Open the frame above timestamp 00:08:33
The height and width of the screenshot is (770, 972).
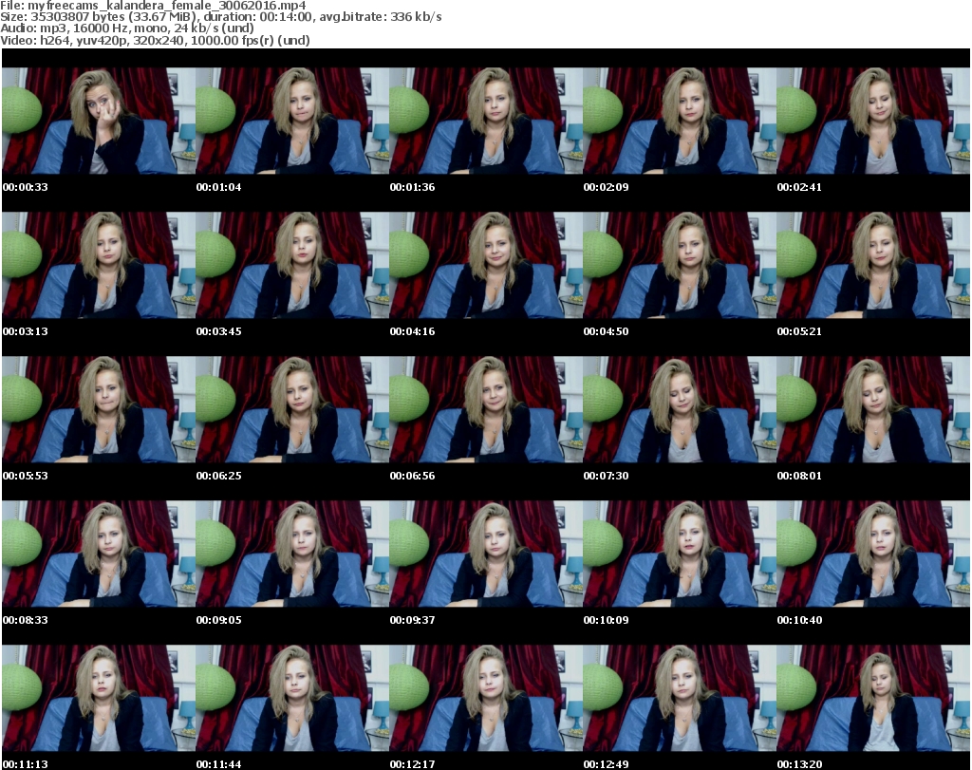tap(99, 554)
